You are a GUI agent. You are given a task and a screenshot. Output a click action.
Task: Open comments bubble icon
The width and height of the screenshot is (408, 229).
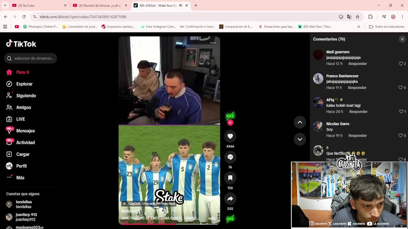pos(230,157)
